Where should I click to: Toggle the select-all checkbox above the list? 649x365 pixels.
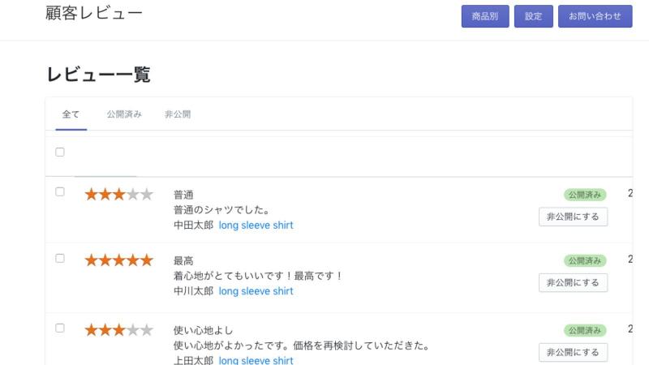60,152
